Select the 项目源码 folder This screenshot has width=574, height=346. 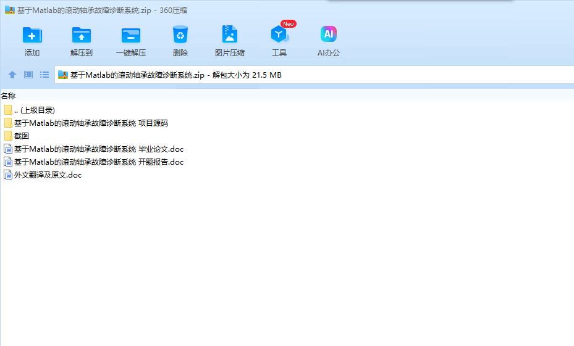pos(86,123)
